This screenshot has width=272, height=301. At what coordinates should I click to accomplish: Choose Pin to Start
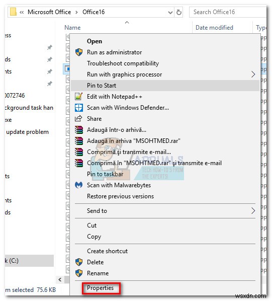tap(165, 86)
